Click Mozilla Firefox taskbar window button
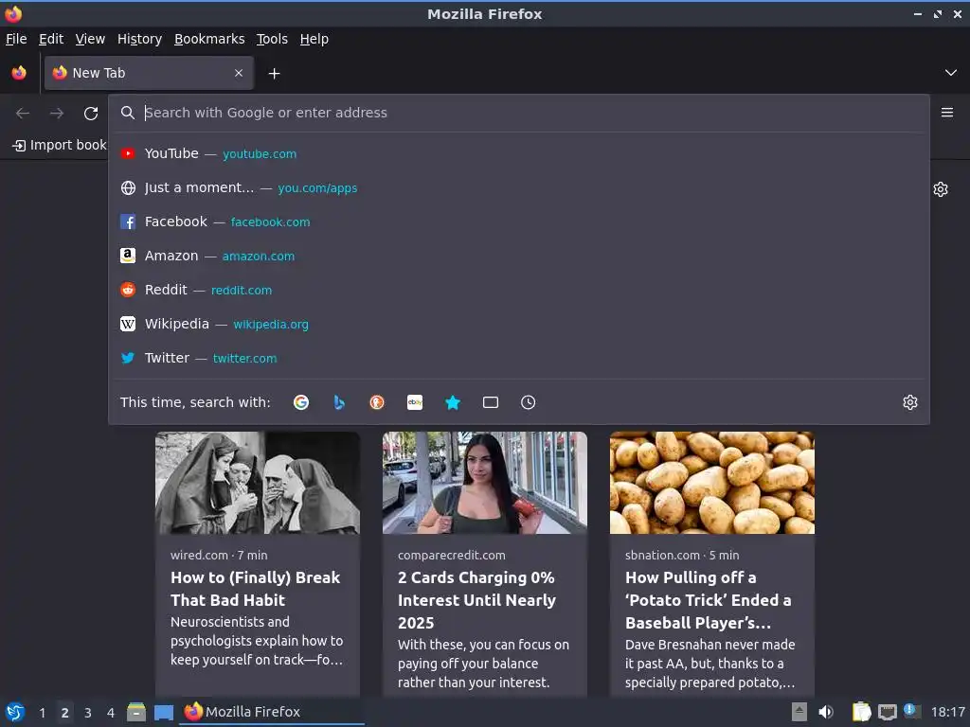The image size is (970, 727). pos(272,712)
